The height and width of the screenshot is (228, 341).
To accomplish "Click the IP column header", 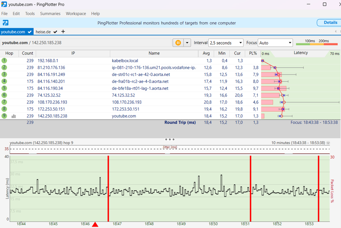I will coord(73,53).
